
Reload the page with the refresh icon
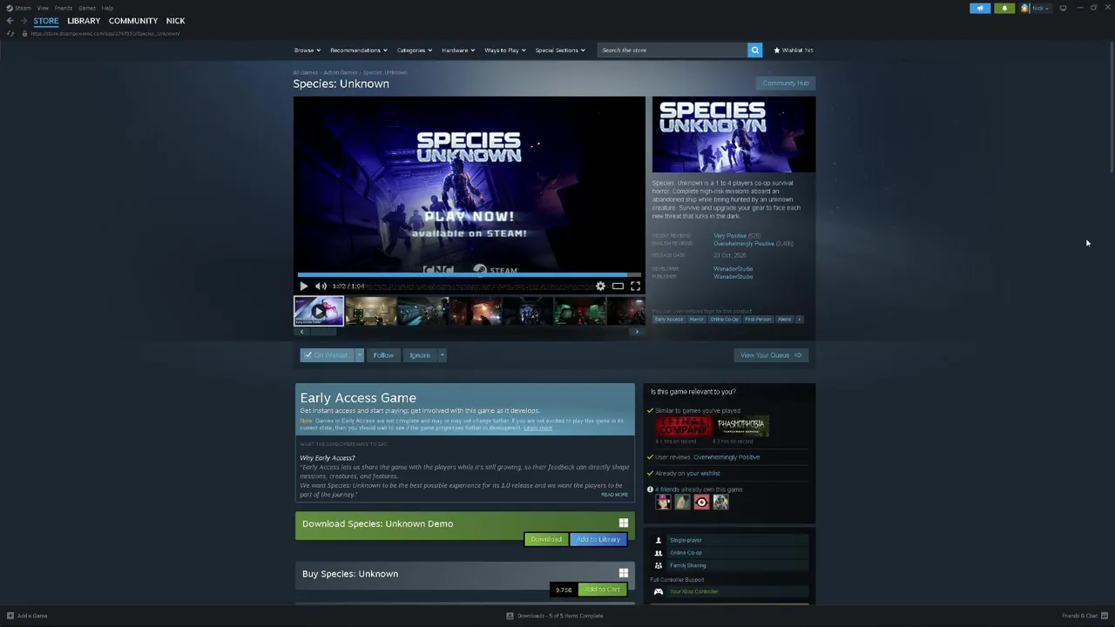(10, 33)
